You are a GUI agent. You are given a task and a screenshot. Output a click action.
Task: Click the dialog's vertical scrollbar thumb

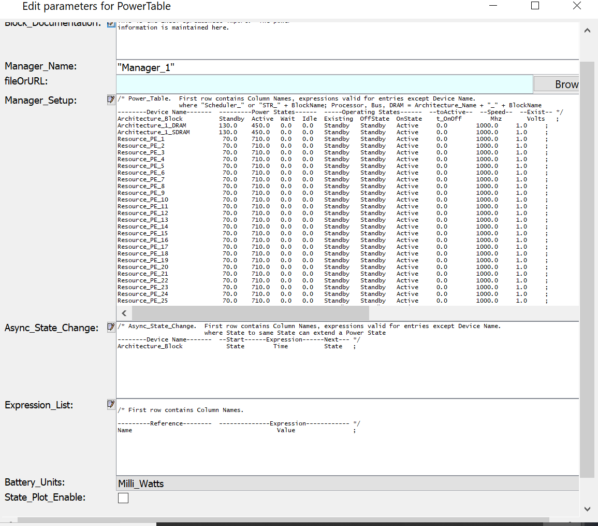click(x=587, y=269)
